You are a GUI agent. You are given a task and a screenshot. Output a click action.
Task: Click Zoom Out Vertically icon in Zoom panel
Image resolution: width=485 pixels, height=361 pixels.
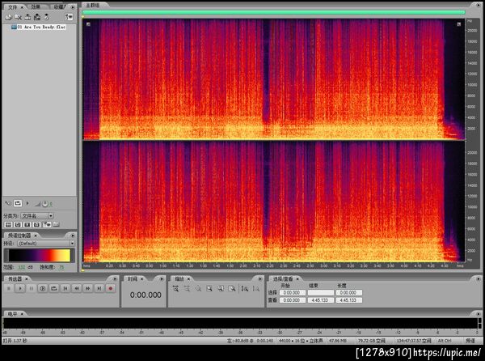(256, 288)
